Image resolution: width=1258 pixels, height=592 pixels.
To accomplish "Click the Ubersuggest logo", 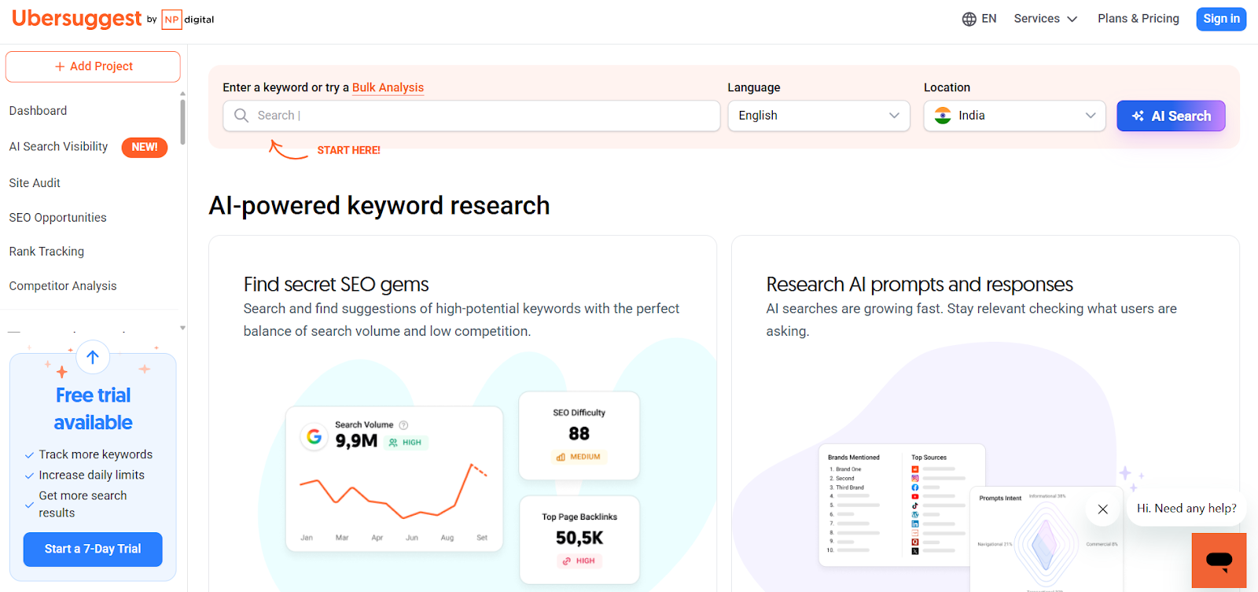I will 76,19.
